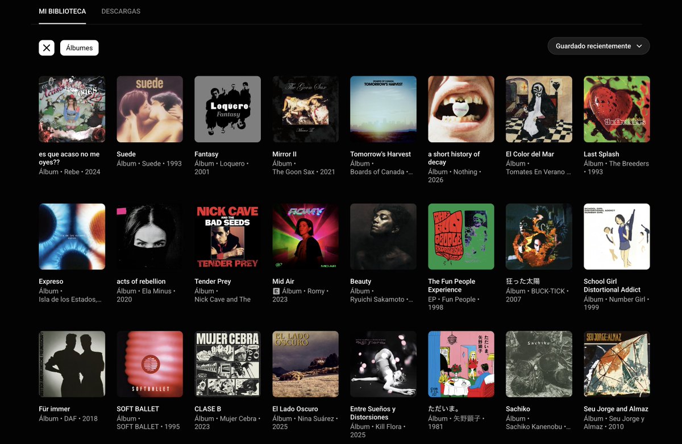The height and width of the screenshot is (444, 682).
Task: Click 'The Goon Sax • 2021' subtitle
Action: coord(303,172)
